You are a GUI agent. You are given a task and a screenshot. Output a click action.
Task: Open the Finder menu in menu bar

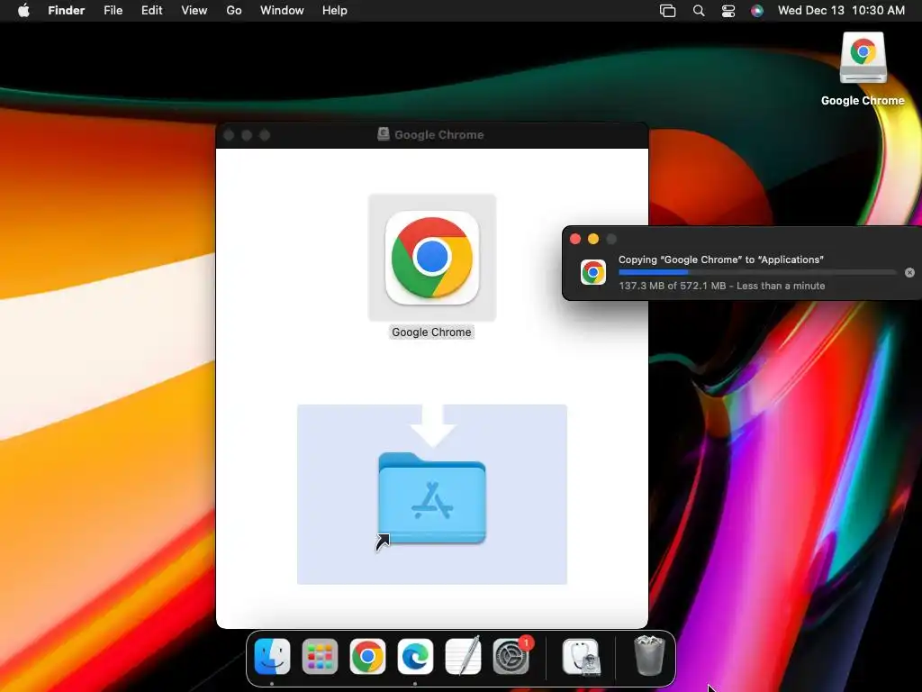pos(67,11)
